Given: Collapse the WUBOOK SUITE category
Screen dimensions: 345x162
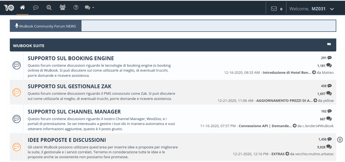Looking at the screenshot, I should 329,44.
